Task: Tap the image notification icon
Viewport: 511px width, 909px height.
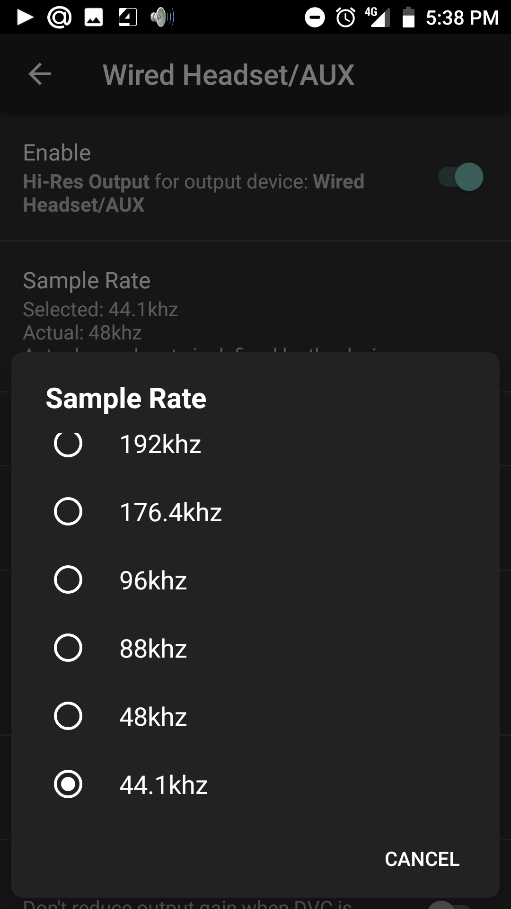Action: (93, 18)
